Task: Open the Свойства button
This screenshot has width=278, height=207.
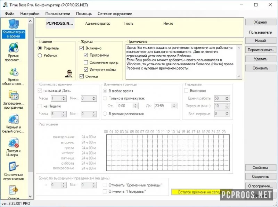Action: click(x=261, y=167)
